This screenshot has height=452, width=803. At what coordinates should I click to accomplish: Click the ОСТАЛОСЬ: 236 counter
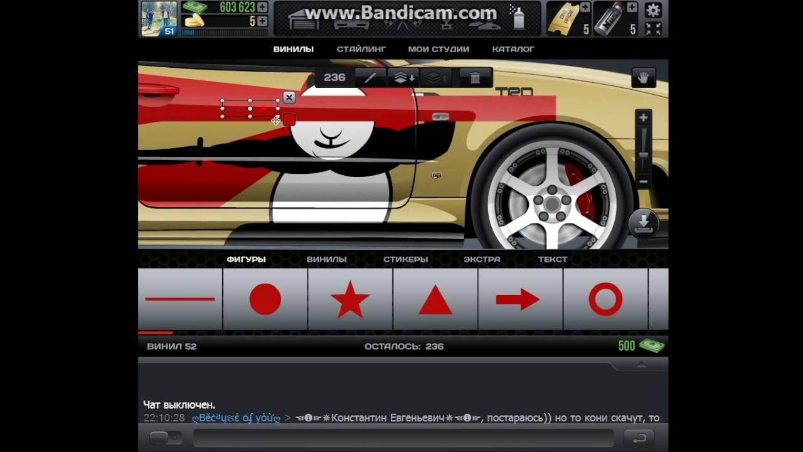coord(403,347)
